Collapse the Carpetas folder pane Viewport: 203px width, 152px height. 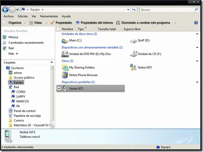[52, 62]
